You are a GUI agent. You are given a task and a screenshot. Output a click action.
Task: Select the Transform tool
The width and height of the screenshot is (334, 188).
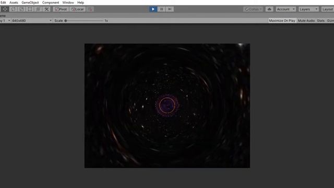[x=38, y=9]
